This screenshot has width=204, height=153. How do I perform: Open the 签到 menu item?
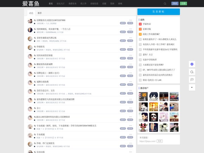pyautogui.click(x=112, y=4)
